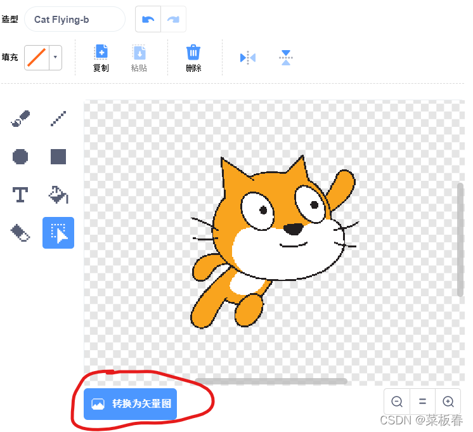The height and width of the screenshot is (432, 473).
Task: Select the Fill bucket tool
Action: tap(58, 195)
